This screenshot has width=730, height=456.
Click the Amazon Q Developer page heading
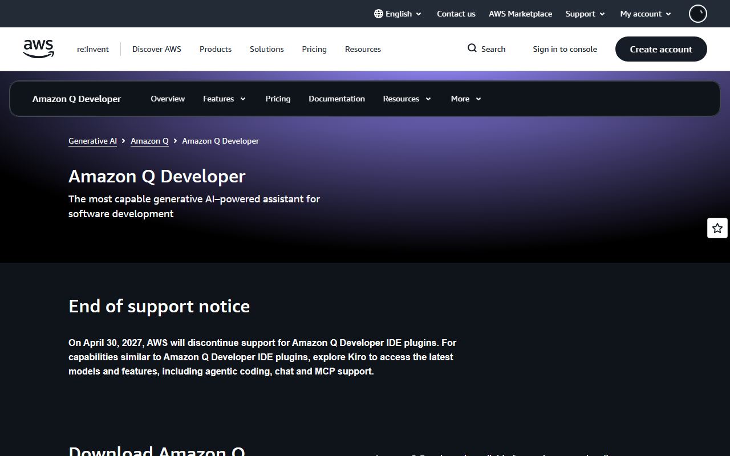click(x=157, y=176)
